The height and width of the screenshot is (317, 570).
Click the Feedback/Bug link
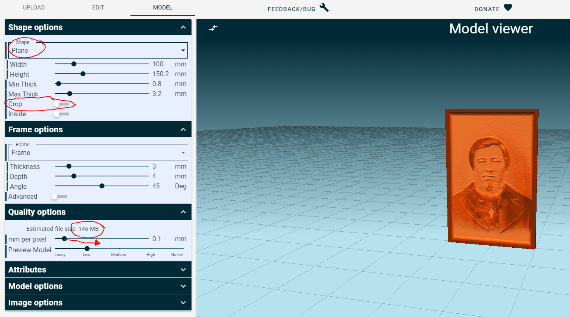click(291, 9)
